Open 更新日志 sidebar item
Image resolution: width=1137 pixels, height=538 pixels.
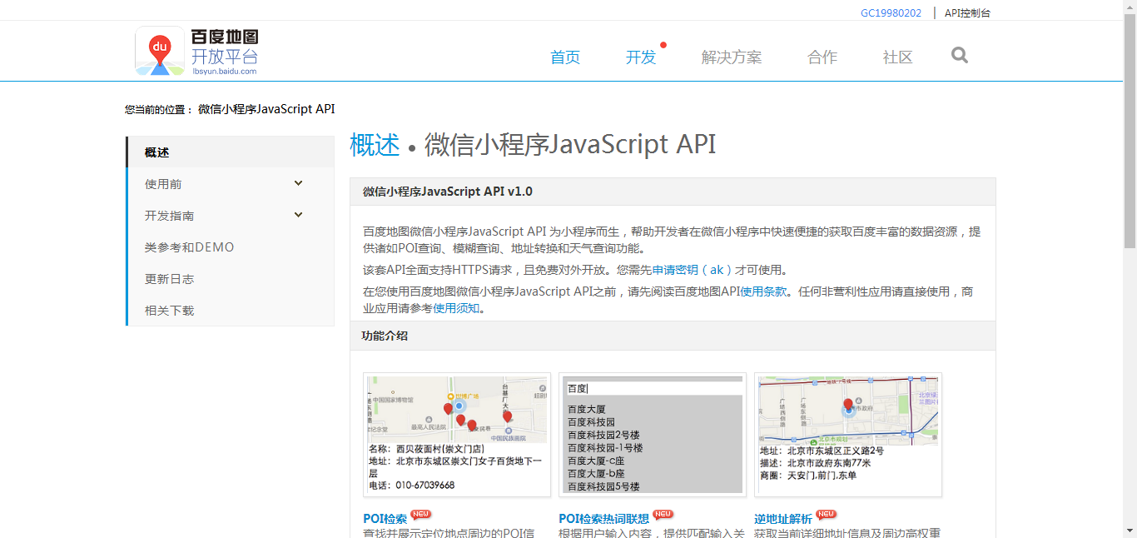(231, 279)
